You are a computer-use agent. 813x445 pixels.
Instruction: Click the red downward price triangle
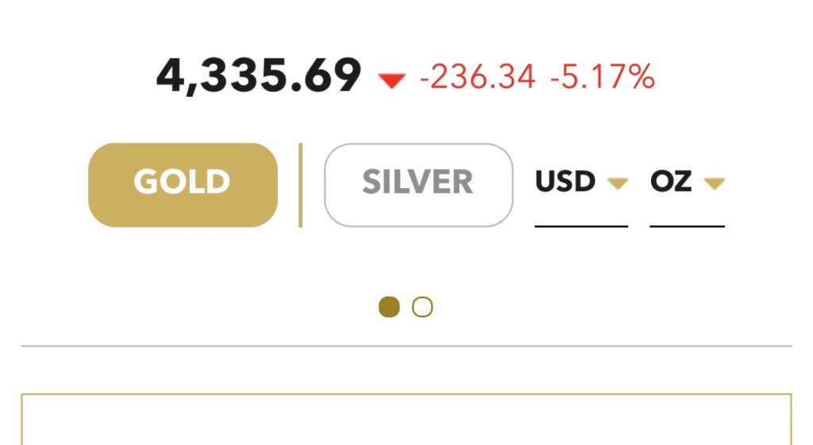pyautogui.click(x=391, y=80)
